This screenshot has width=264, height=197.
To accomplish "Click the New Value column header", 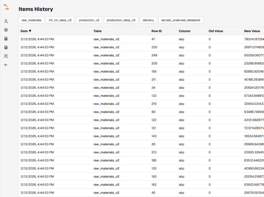I will (x=252, y=31).
